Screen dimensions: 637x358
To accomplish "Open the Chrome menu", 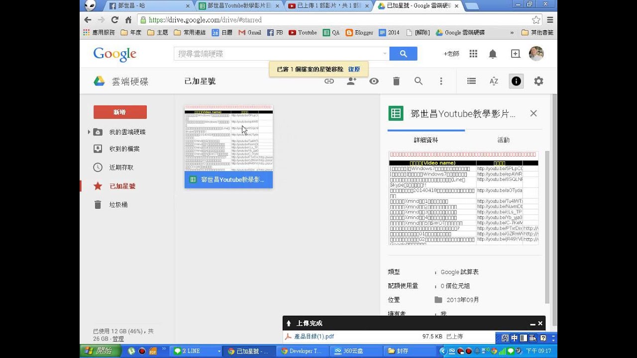I will 550,20.
